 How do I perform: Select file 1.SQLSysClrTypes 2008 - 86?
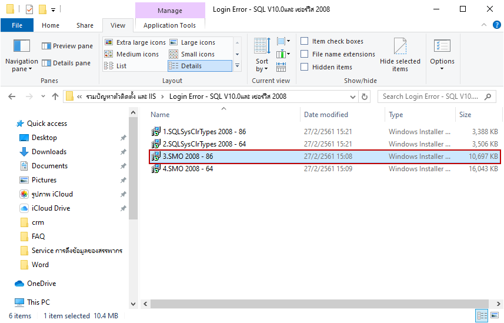coord(325,132)
